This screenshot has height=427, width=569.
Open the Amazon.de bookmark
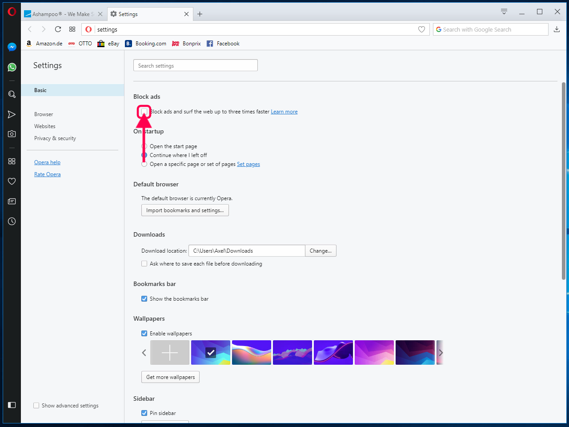44,44
